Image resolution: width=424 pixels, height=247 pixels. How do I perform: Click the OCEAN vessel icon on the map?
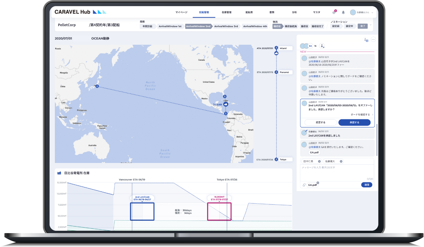pyautogui.click(x=225, y=104)
